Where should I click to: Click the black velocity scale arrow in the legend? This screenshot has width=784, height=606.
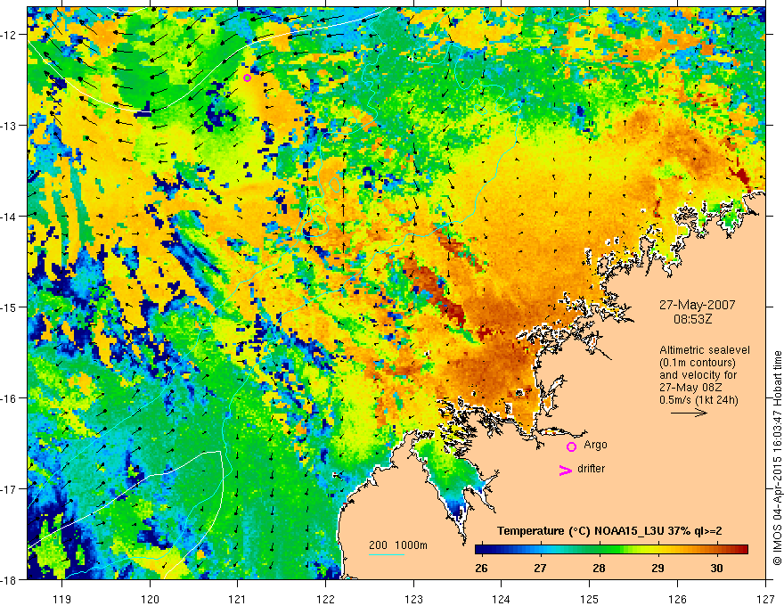tap(689, 413)
